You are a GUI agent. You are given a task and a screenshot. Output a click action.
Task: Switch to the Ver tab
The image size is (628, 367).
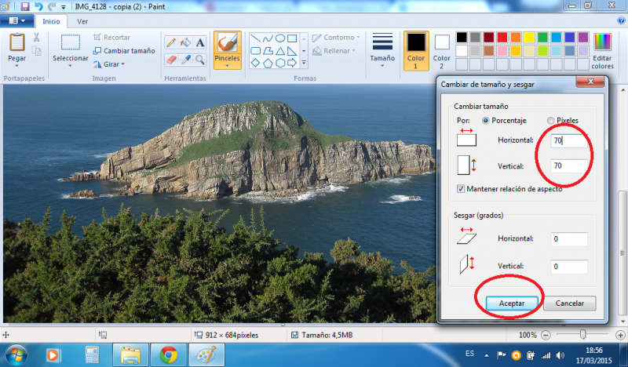(82, 21)
